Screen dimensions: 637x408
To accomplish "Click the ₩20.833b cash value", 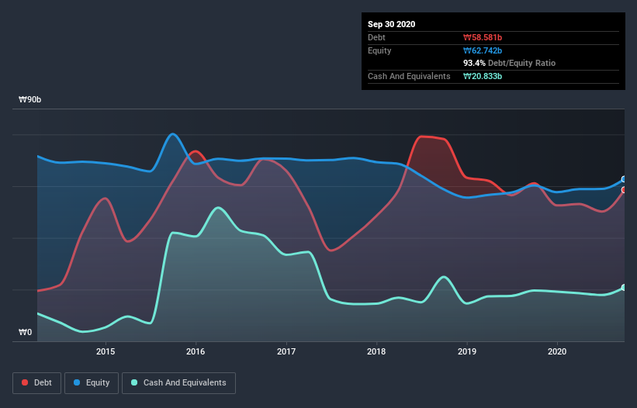I will pyautogui.click(x=483, y=76).
